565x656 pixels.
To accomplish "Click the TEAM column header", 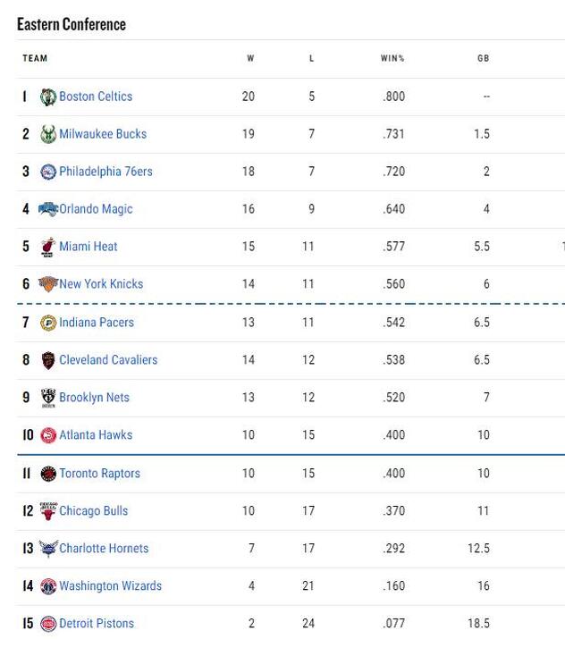I will [x=35, y=58].
